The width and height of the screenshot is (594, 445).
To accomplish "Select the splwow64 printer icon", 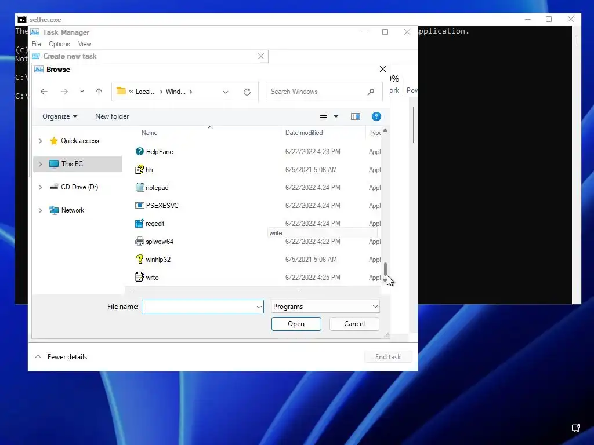I will (x=139, y=242).
